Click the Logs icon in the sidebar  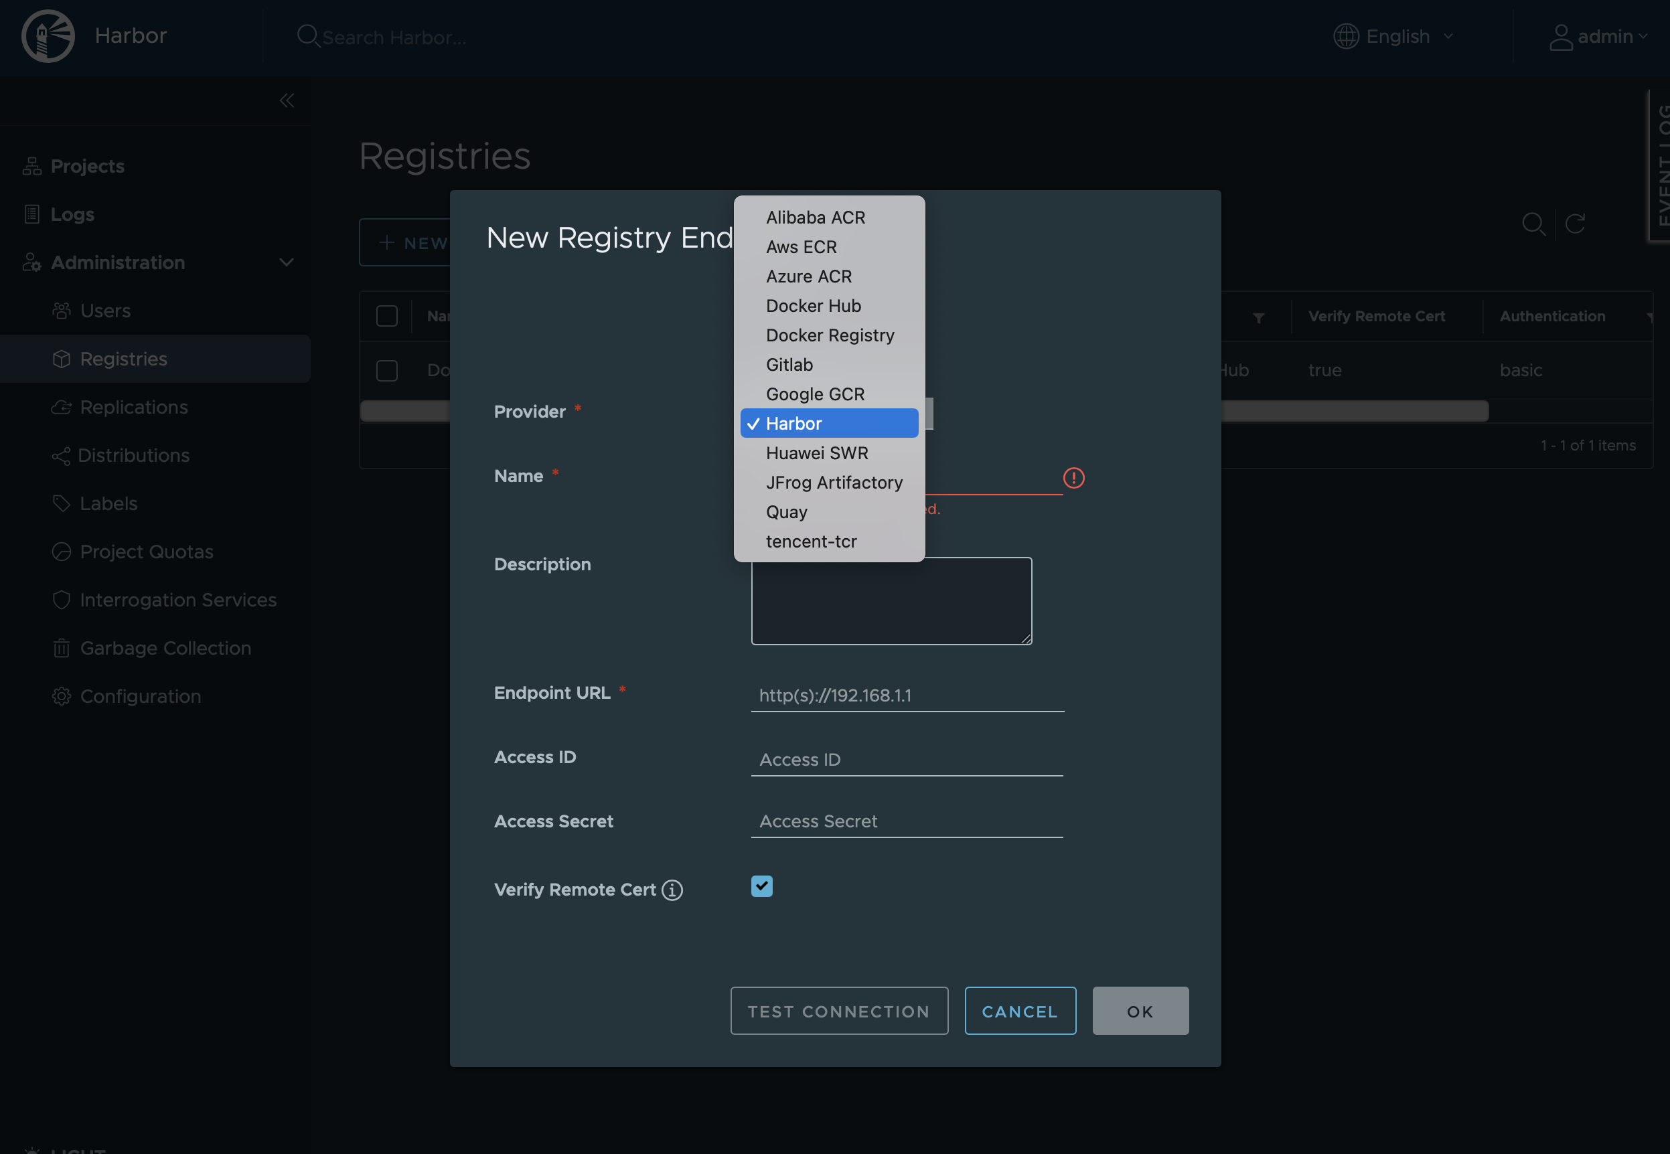tap(32, 214)
